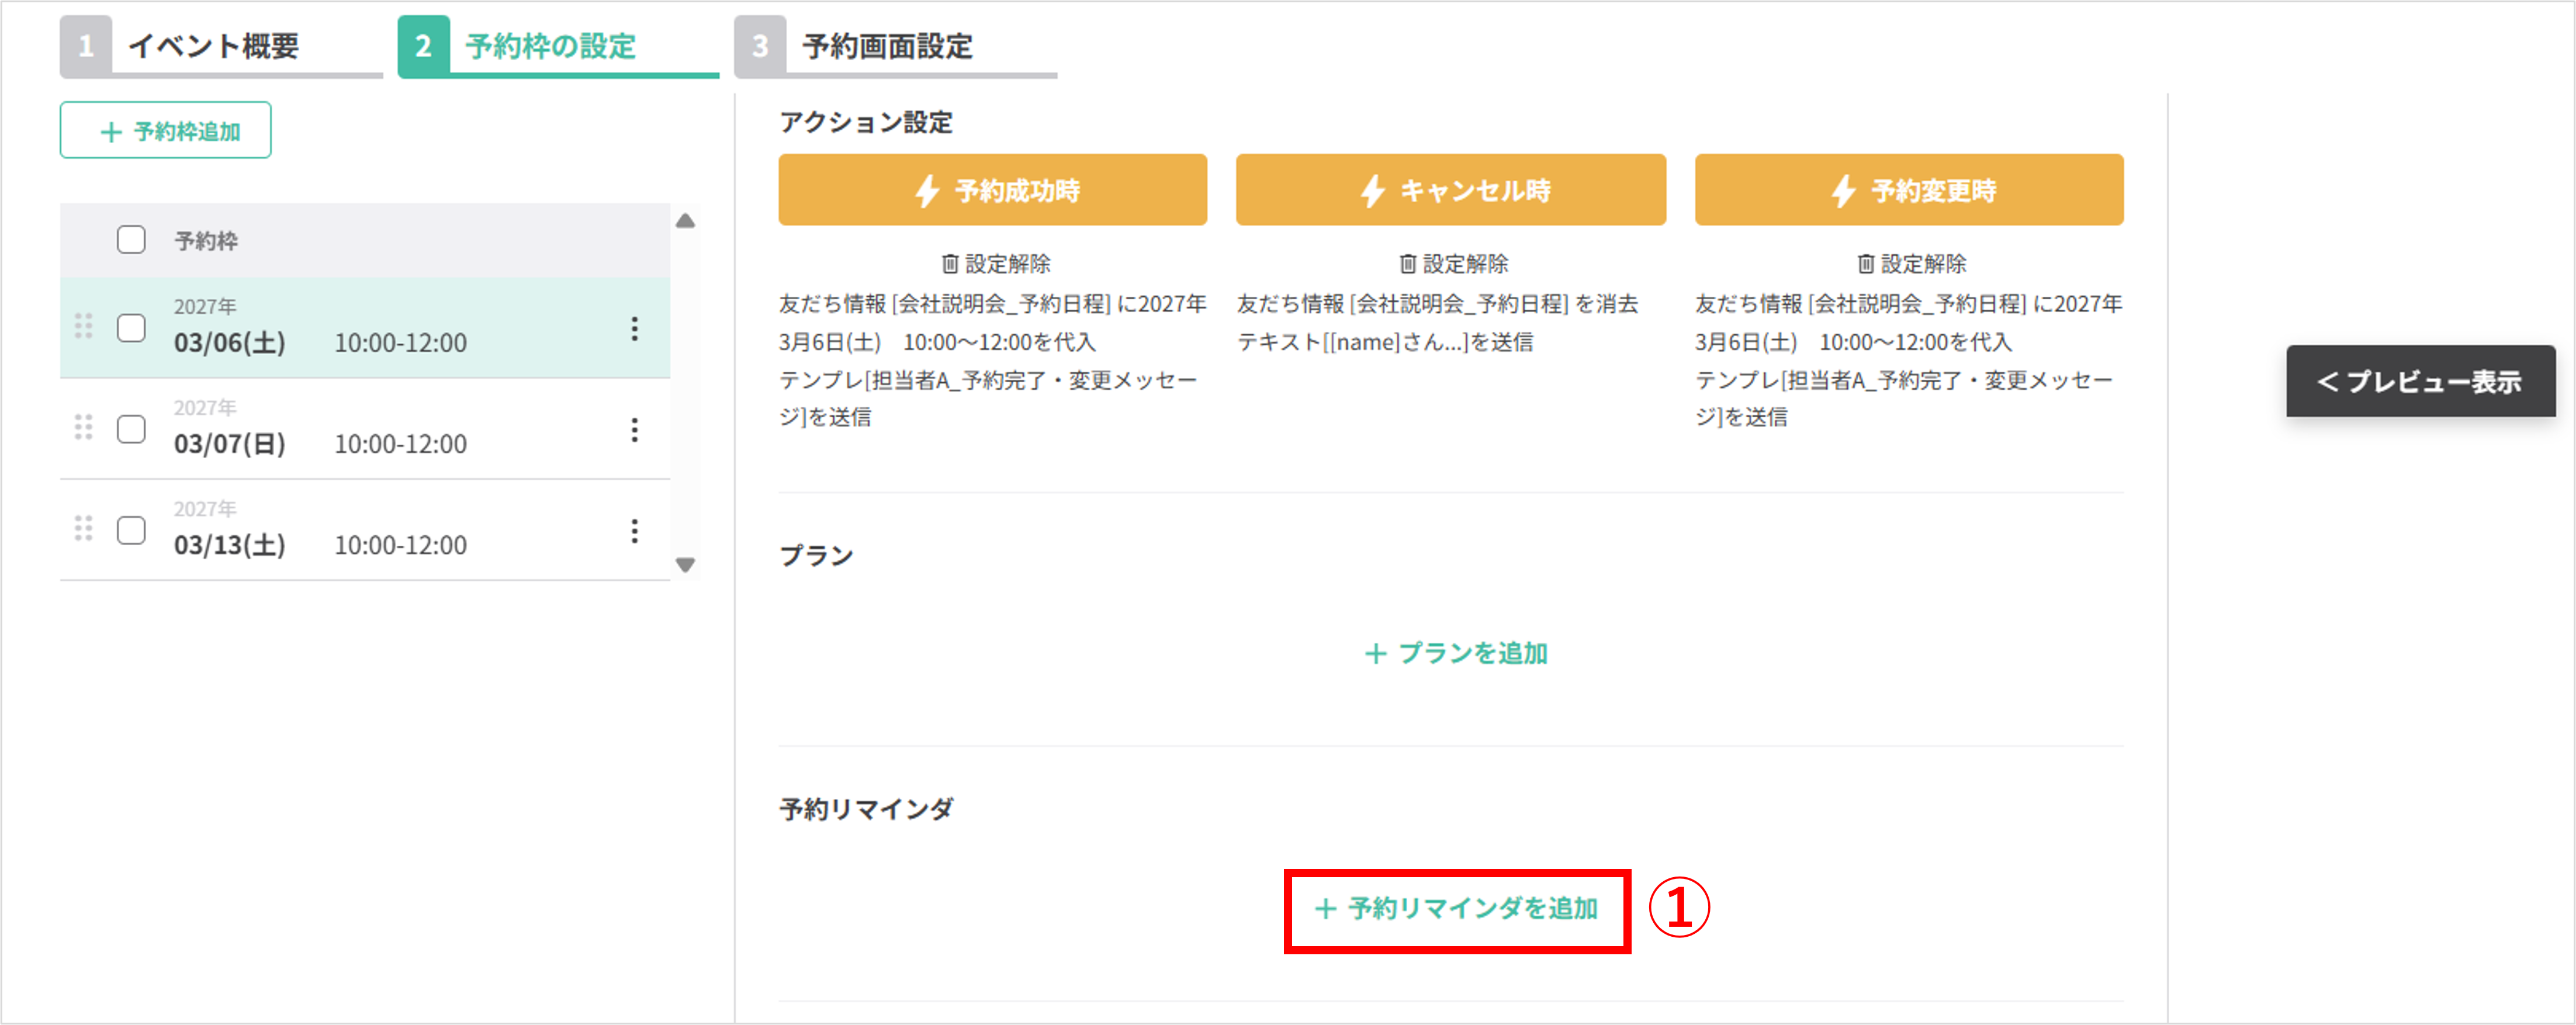Switch to the イベント概要 step tab
This screenshot has width=2576, height=1025.
pos(213,46)
